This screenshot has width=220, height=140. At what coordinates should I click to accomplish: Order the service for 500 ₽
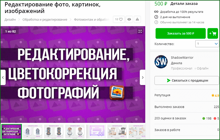pyautogui.click(x=181, y=33)
